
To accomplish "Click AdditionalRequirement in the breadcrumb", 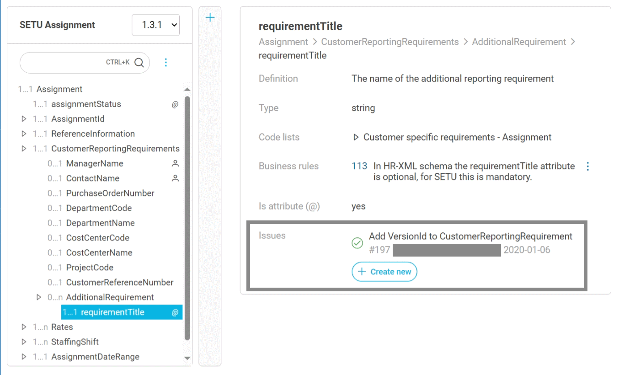I will tap(519, 42).
